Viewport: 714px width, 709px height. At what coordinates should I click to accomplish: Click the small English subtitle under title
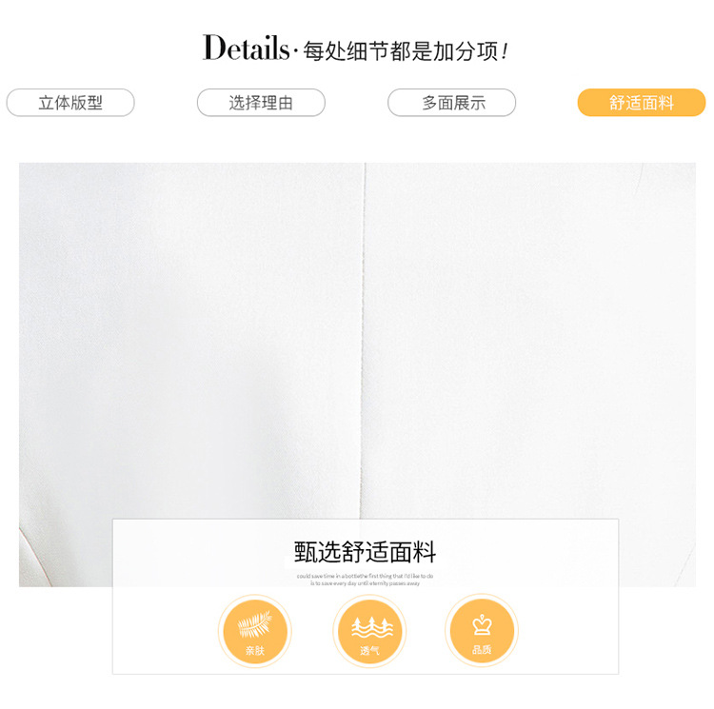pos(366,580)
